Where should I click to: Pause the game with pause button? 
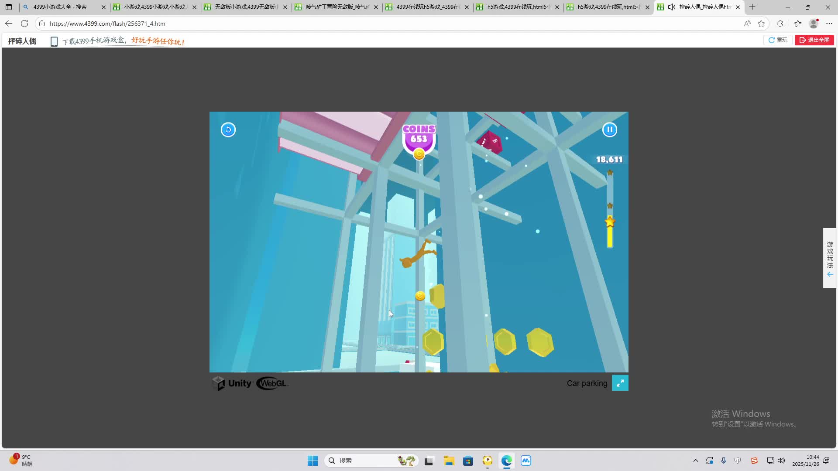[x=610, y=130]
